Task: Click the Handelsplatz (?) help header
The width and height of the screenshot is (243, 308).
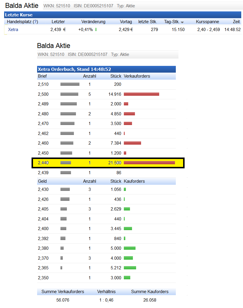Action: click(x=22, y=22)
